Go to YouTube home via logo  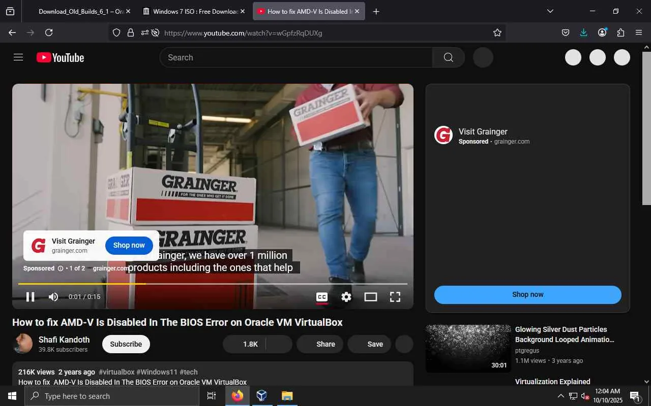click(60, 57)
